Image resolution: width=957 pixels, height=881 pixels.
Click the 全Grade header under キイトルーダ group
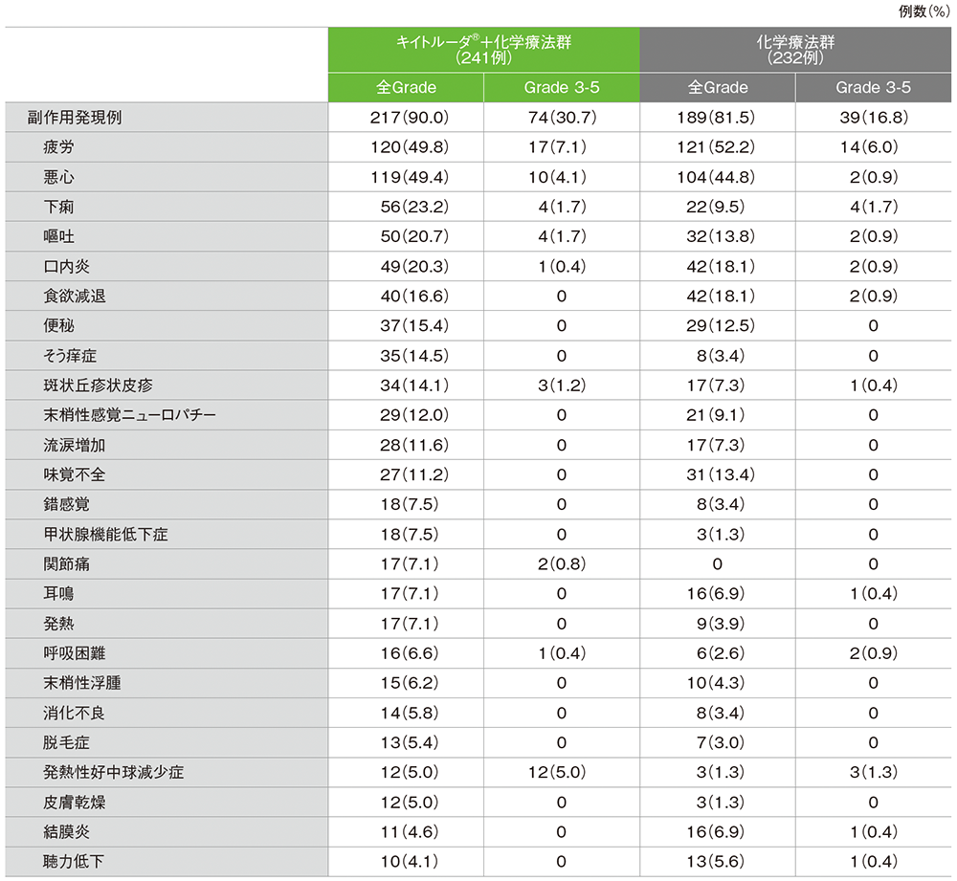coord(405,88)
